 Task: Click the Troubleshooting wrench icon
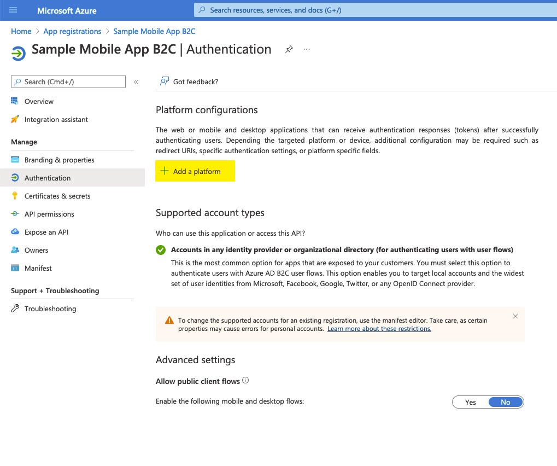(x=15, y=308)
